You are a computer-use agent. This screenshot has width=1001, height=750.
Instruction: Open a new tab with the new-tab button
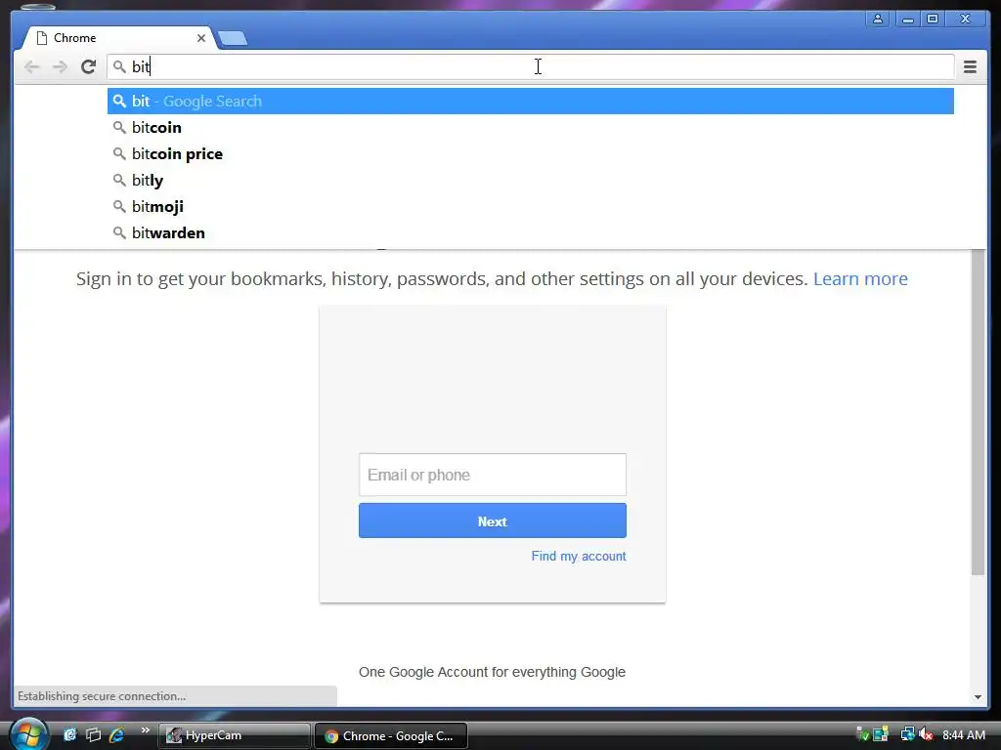tap(233, 39)
